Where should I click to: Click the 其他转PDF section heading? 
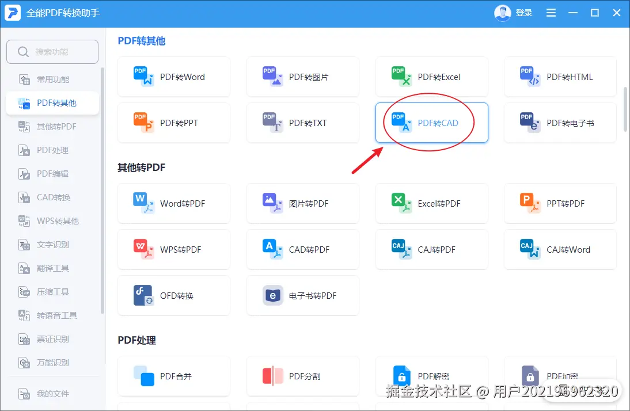(x=141, y=168)
